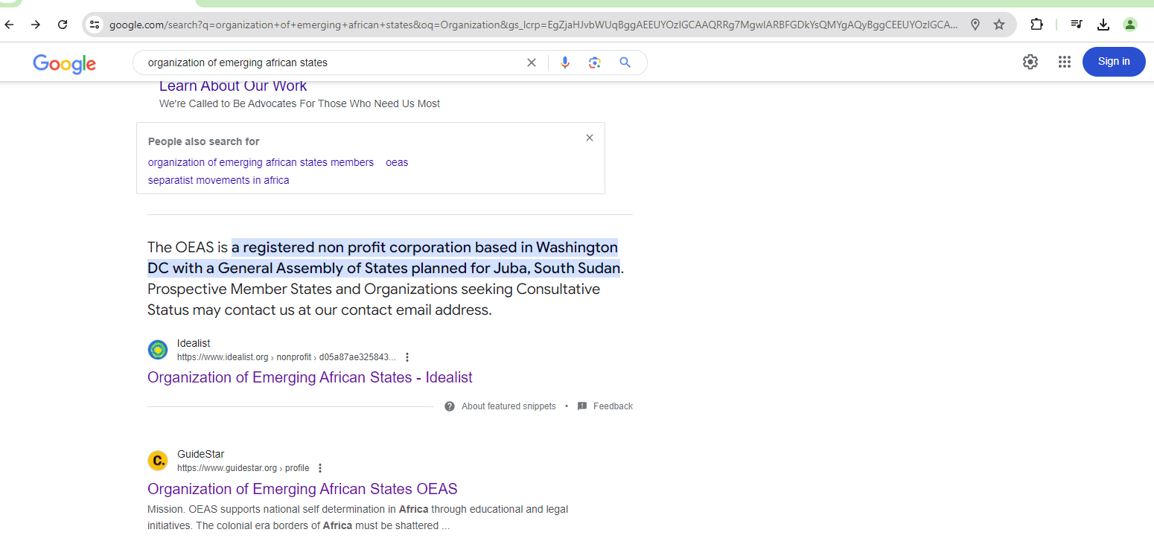1154x544 pixels.
Task: Go back using the browser back arrow
Action: click(9, 25)
